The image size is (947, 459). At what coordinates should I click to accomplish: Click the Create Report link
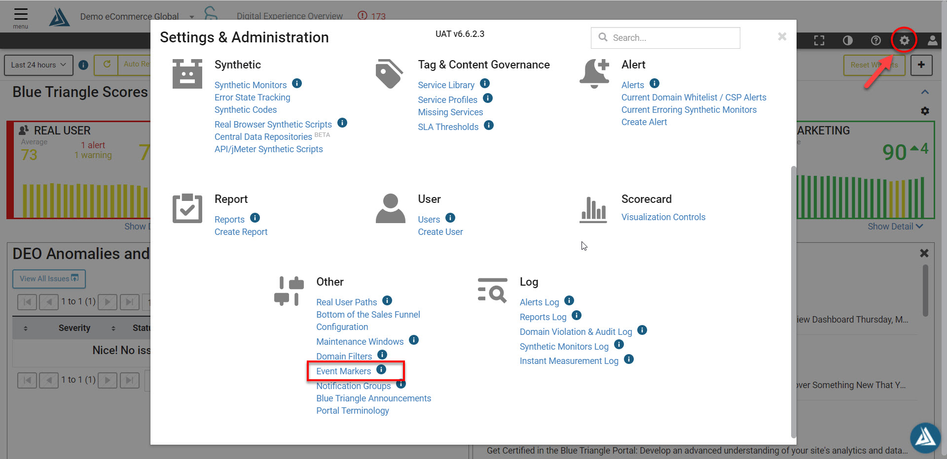click(x=241, y=232)
